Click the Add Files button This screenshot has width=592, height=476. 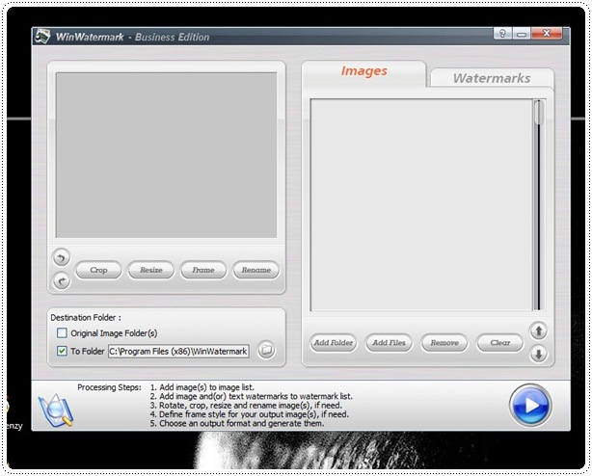pyautogui.click(x=389, y=343)
